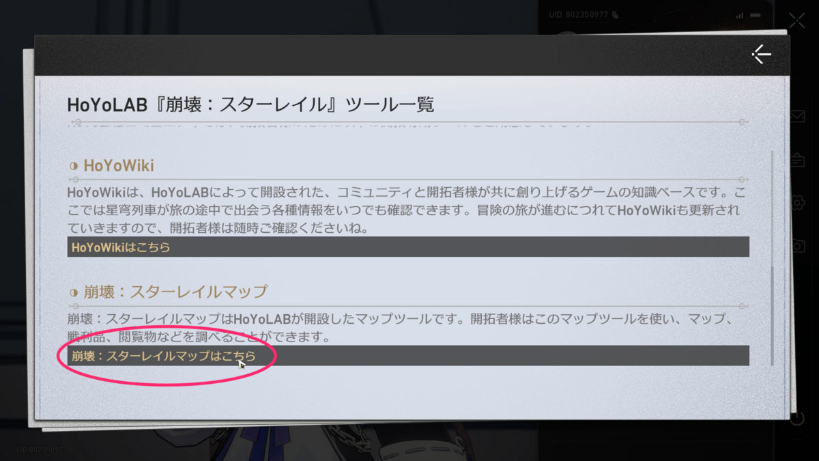Open the mail envelope icon in the sidebar

tap(797, 117)
